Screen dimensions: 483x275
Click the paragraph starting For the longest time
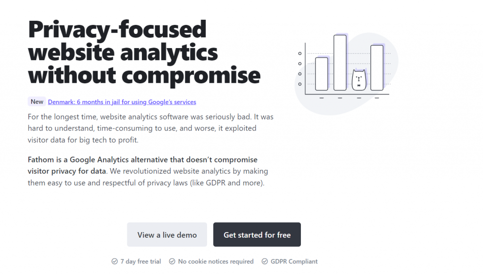pos(150,128)
